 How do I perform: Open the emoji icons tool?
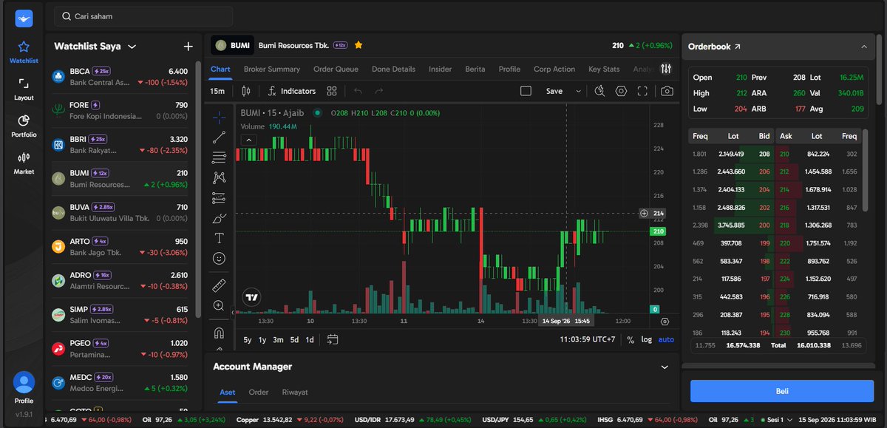(x=220, y=258)
